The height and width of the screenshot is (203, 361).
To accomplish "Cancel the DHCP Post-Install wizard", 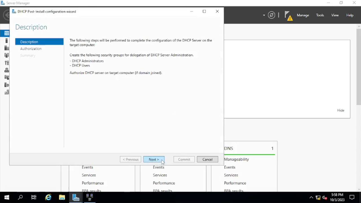I will (x=207, y=160).
